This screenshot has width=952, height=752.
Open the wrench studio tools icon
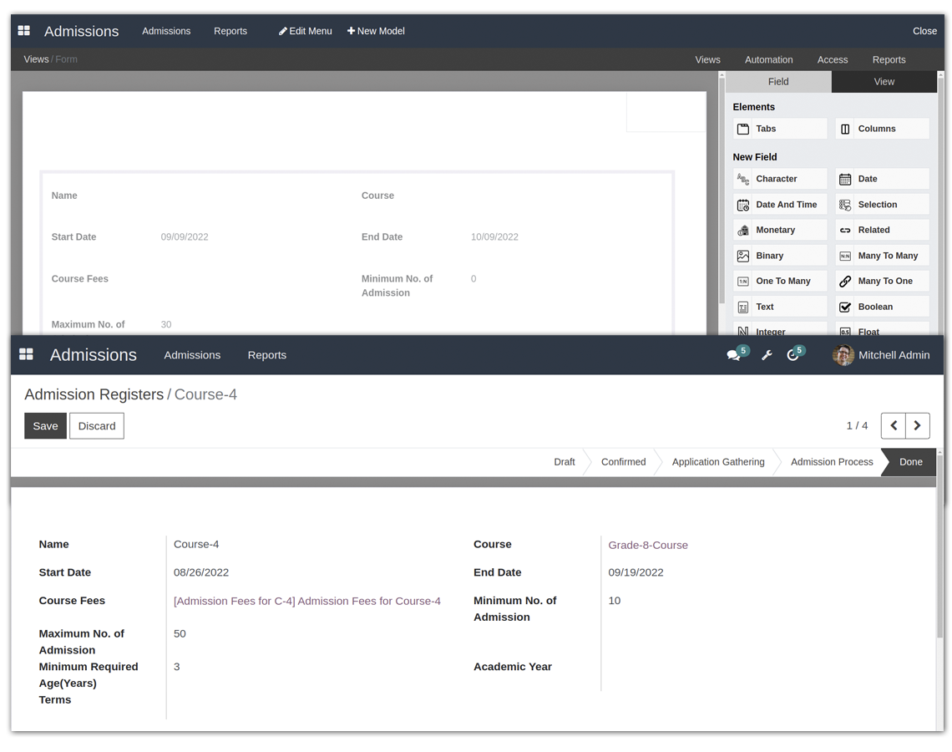pyautogui.click(x=767, y=355)
